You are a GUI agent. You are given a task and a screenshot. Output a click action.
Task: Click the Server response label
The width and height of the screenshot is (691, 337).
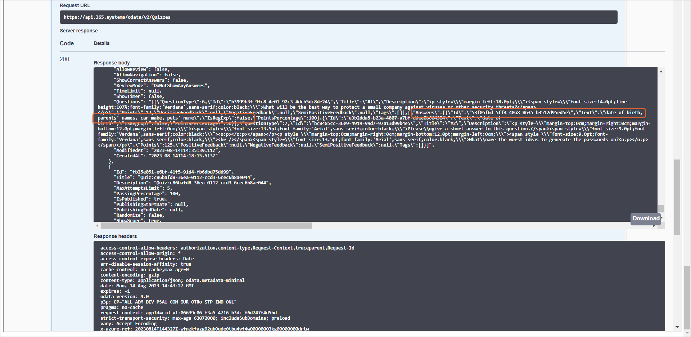(79, 31)
